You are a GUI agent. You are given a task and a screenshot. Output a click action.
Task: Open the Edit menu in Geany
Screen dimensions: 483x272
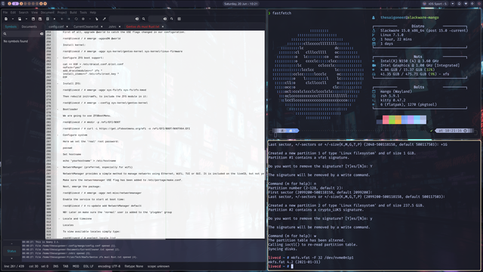(13, 12)
